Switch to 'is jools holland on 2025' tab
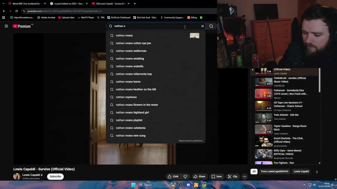 point(69,4)
